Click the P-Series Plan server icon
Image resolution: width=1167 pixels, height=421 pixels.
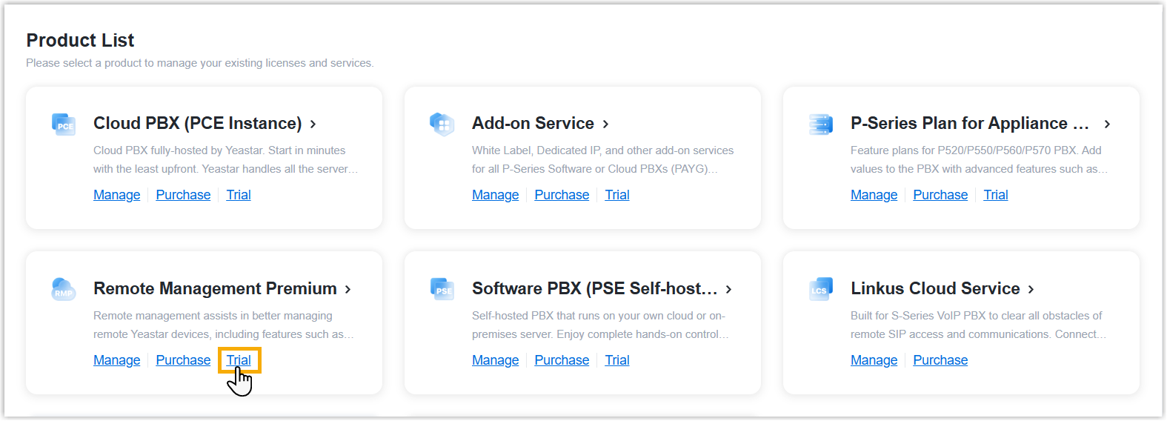click(820, 124)
